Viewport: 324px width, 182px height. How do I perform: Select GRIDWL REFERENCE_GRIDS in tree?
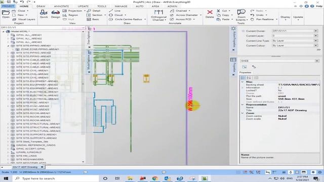[35, 145]
